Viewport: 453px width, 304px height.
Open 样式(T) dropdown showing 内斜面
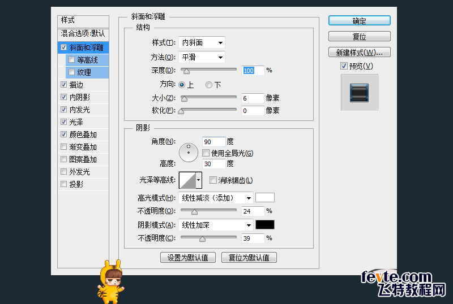click(202, 43)
